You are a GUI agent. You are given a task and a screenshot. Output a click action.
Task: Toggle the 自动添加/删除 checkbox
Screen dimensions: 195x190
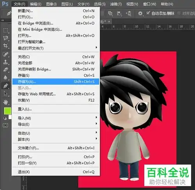pyautogui.click(x=148, y=13)
